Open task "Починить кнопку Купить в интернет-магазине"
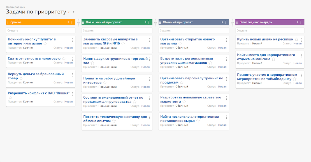The width and height of the screenshot is (311, 162). coord(32,41)
